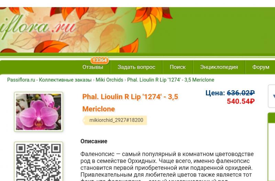Click the Phal. Lioulin R Lip breadcrumb link

pyautogui.click(x=170, y=80)
